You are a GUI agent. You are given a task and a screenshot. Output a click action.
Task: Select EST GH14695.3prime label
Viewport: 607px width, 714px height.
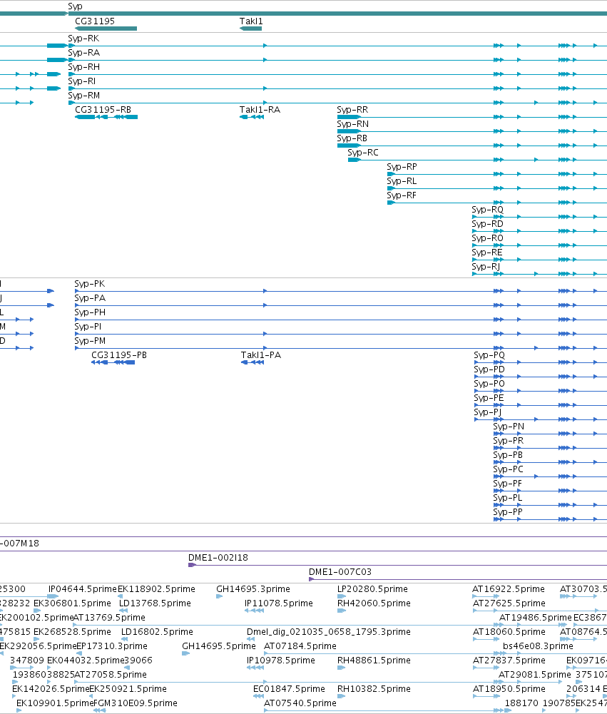coord(253,588)
